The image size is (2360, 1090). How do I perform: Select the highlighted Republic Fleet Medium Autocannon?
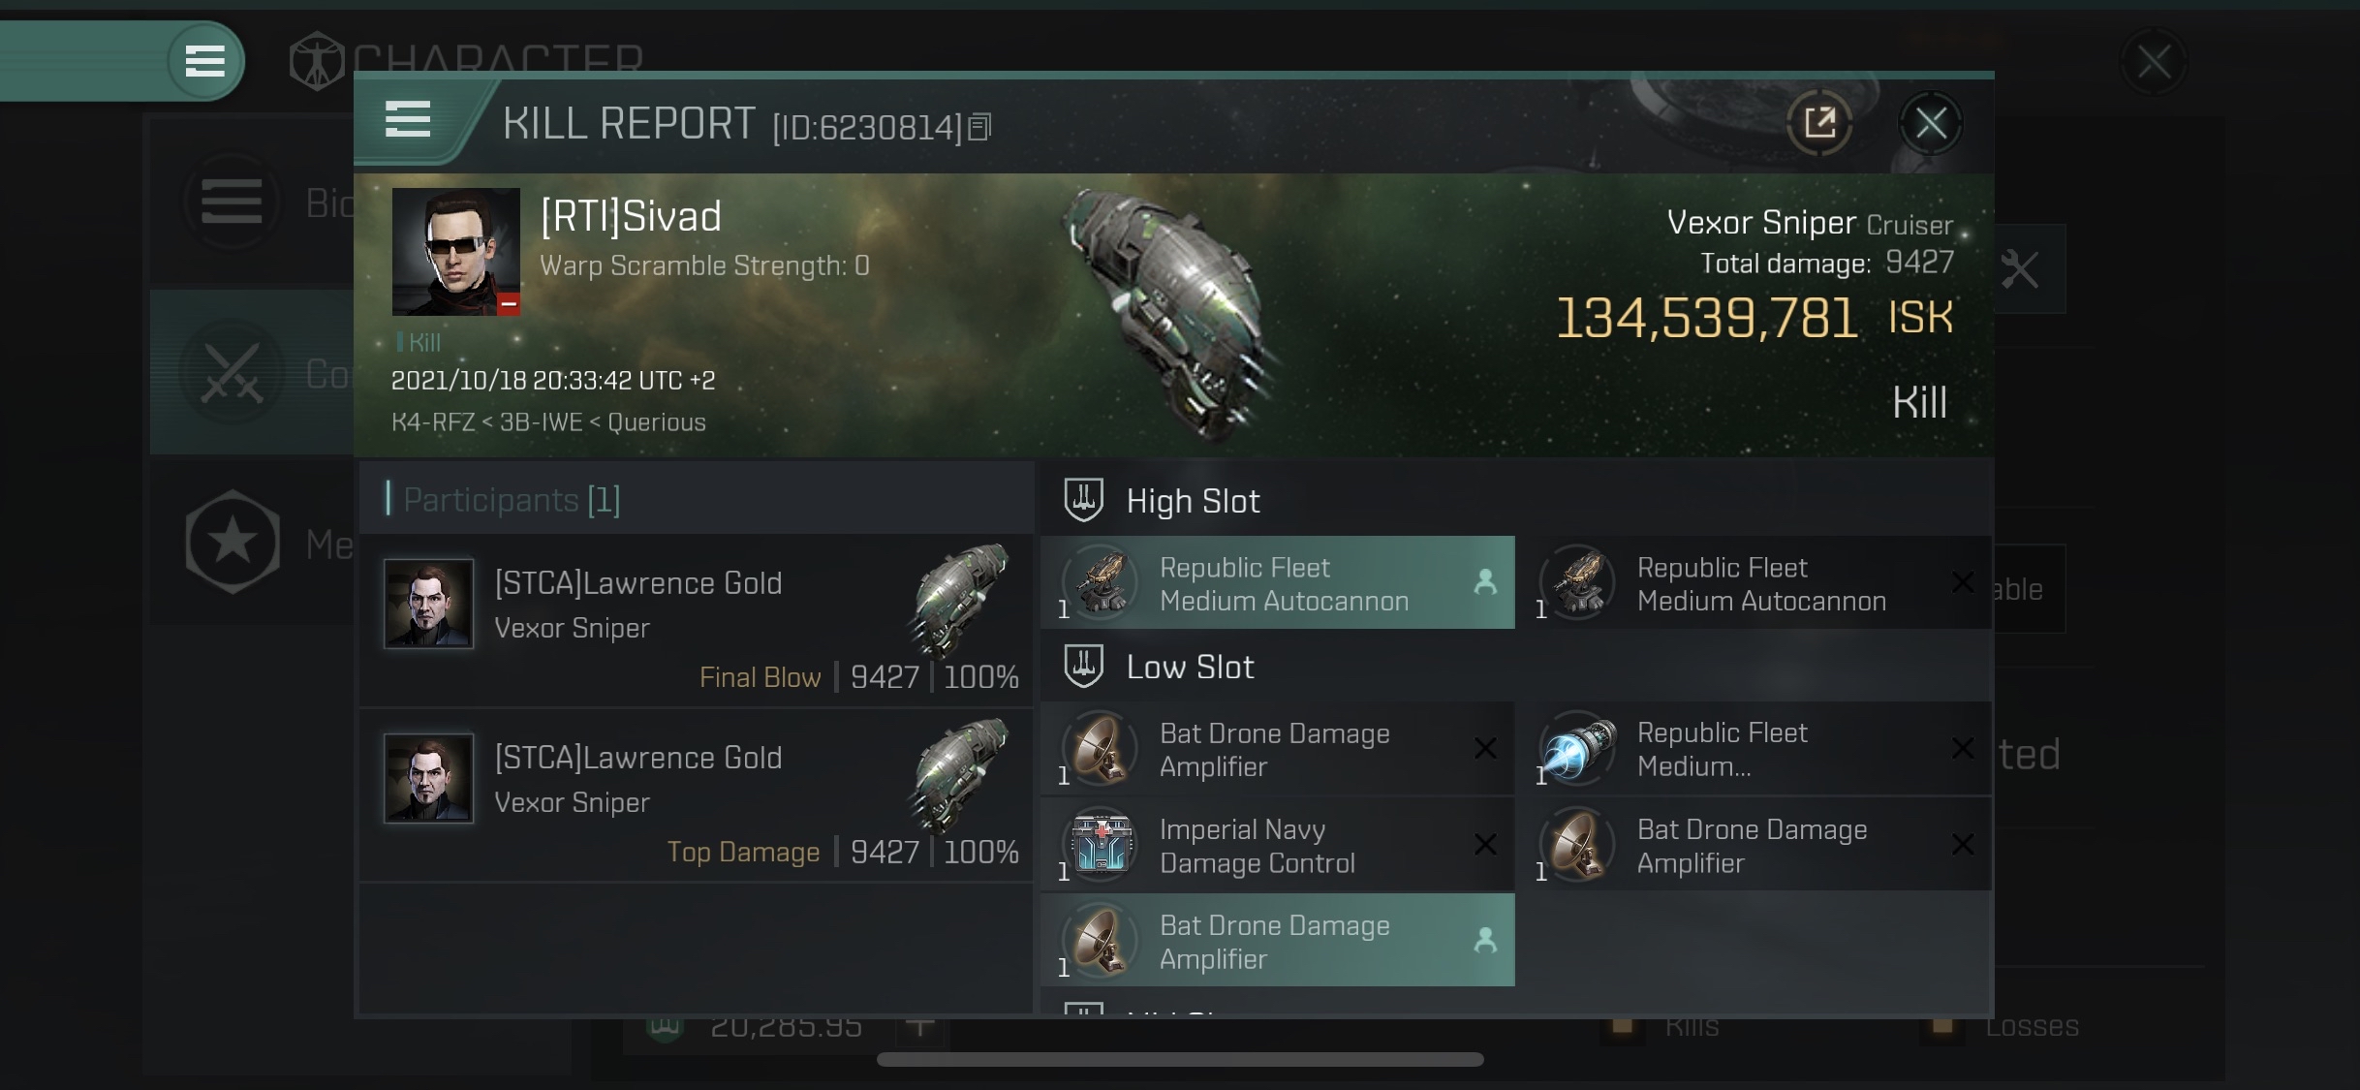pos(1277,582)
